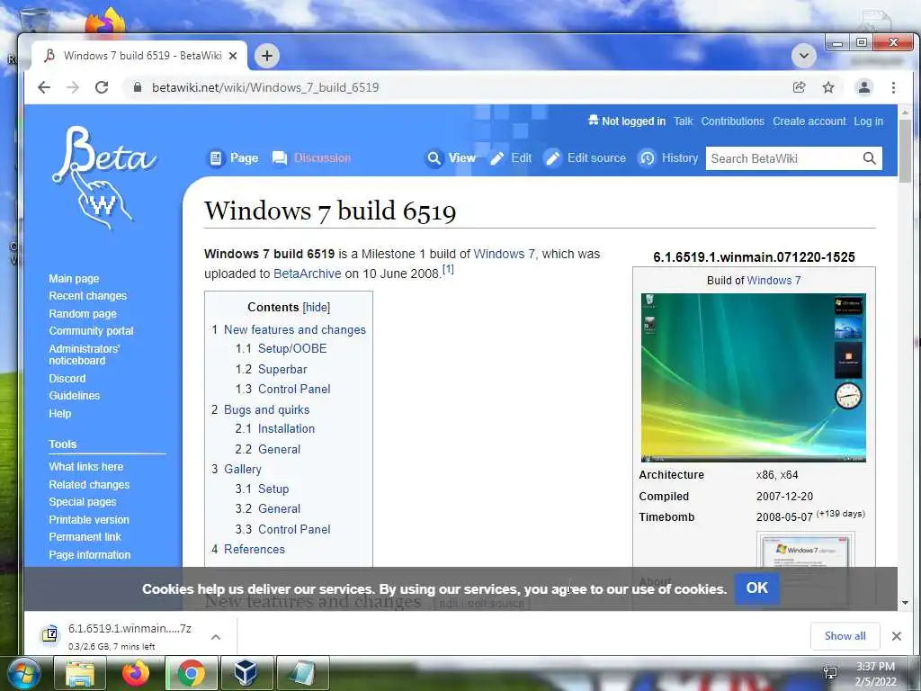Click the browser forward arrow
Screen dimensions: 921x691
(x=73, y=87)
